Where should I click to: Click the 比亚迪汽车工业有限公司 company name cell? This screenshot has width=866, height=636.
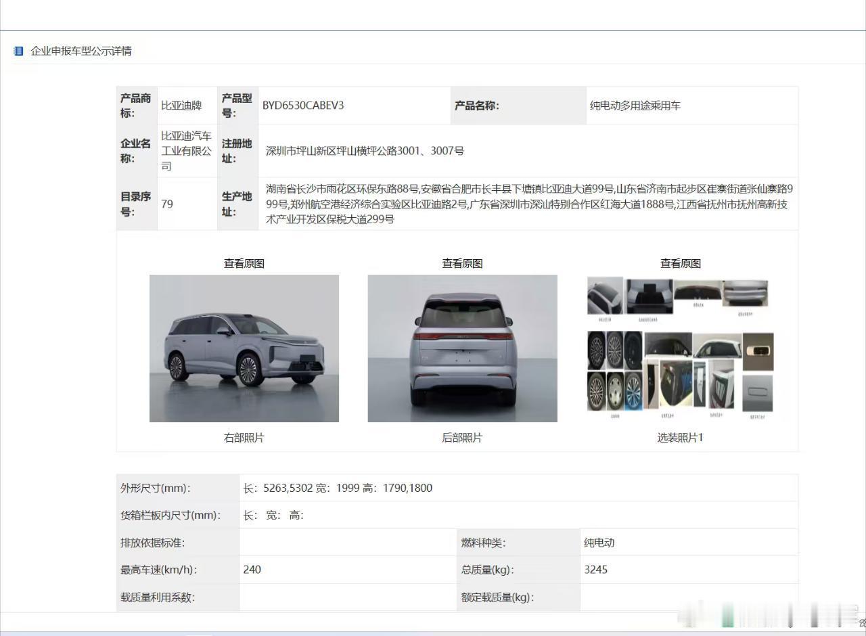(187, 151)
